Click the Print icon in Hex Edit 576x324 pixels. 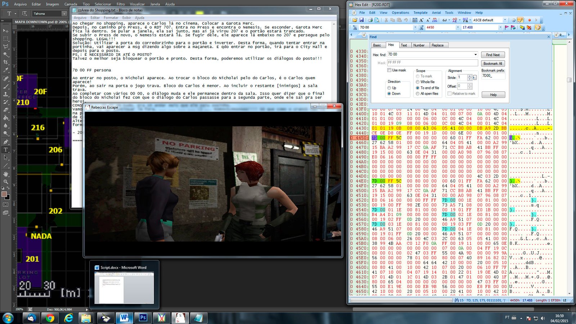[370, 20]
